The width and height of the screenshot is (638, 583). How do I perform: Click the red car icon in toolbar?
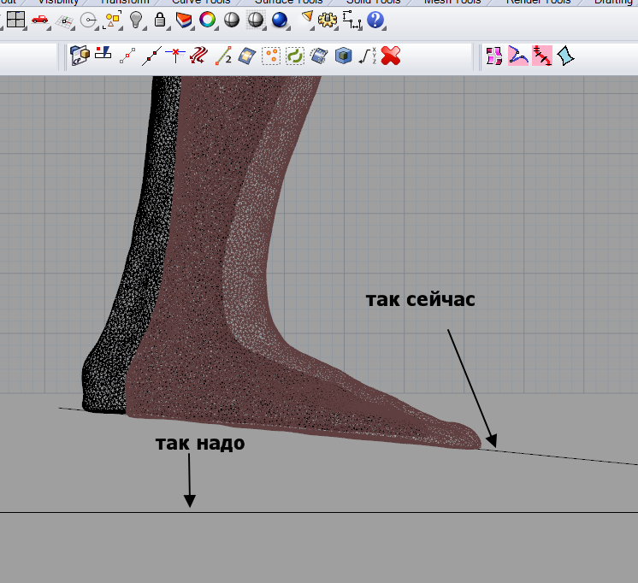pos(39,19)
